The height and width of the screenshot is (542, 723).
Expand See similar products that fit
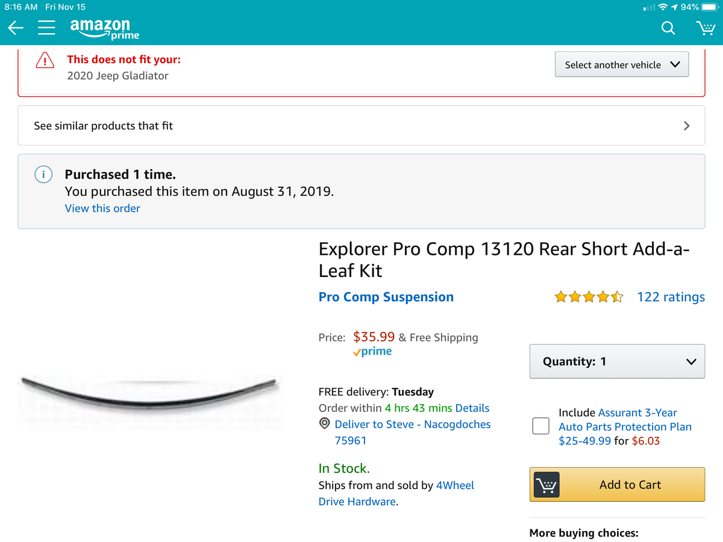point(361,126)
